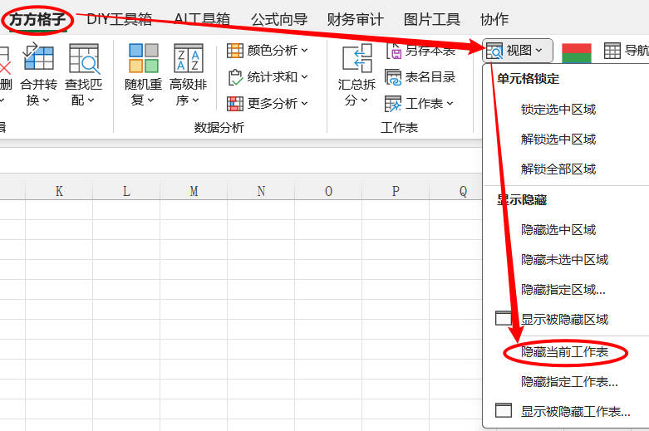Click the red-green color block icon
The width and height of the screenshot is (649, 431).
coord(576,51)
